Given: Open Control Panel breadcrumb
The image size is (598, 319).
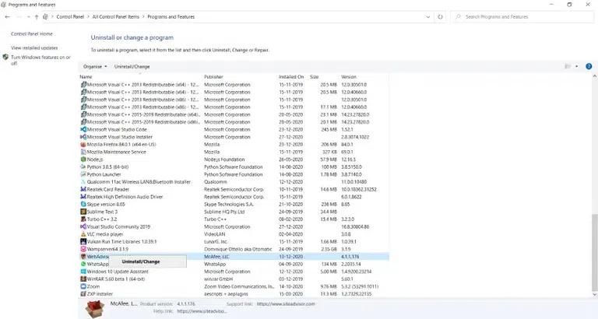Looking at the screenshot, I should tap(70, 17).
